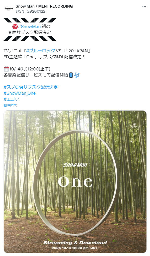This screenshot has height=256, width=150.
Task: Click the large One title in image
Action: coord(75,182)
